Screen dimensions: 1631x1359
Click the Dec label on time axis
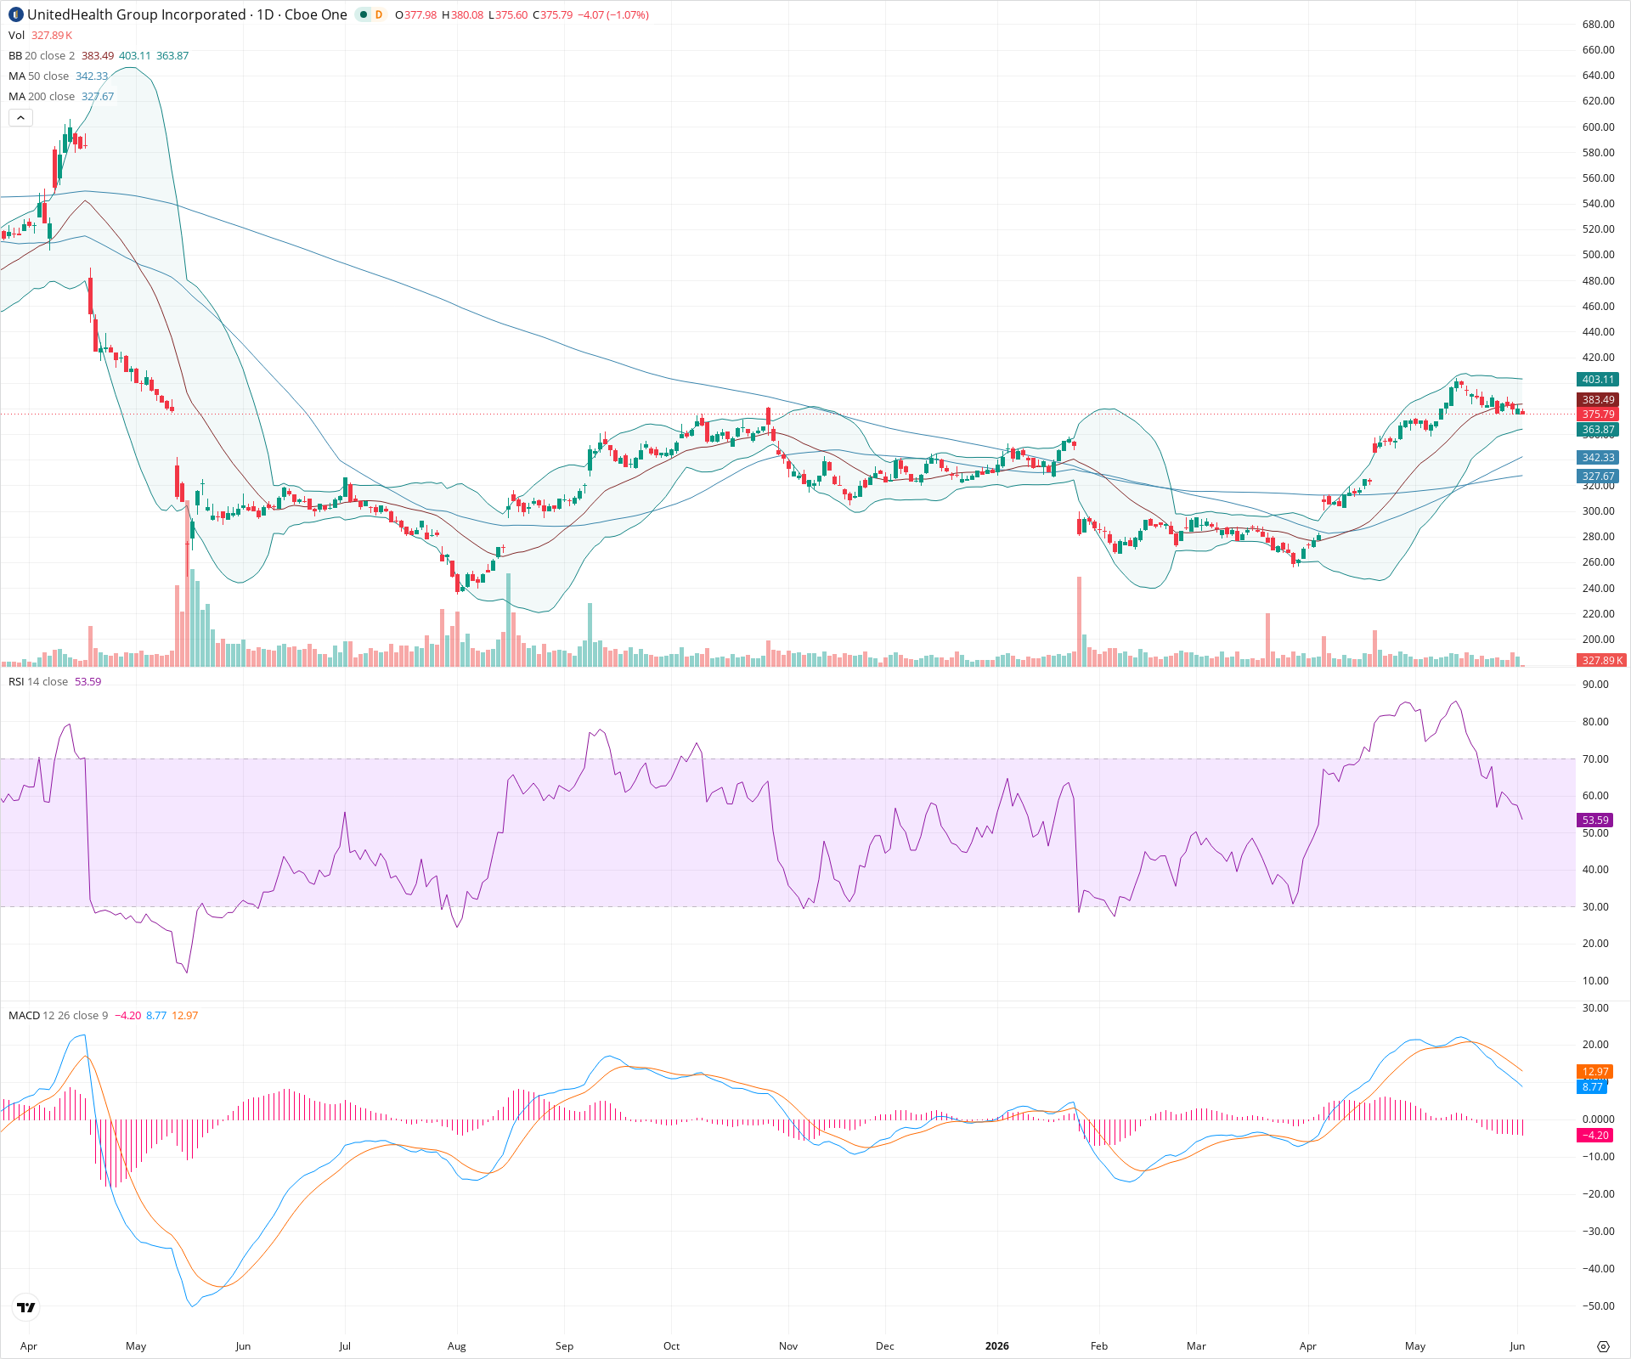point(885,1346)
